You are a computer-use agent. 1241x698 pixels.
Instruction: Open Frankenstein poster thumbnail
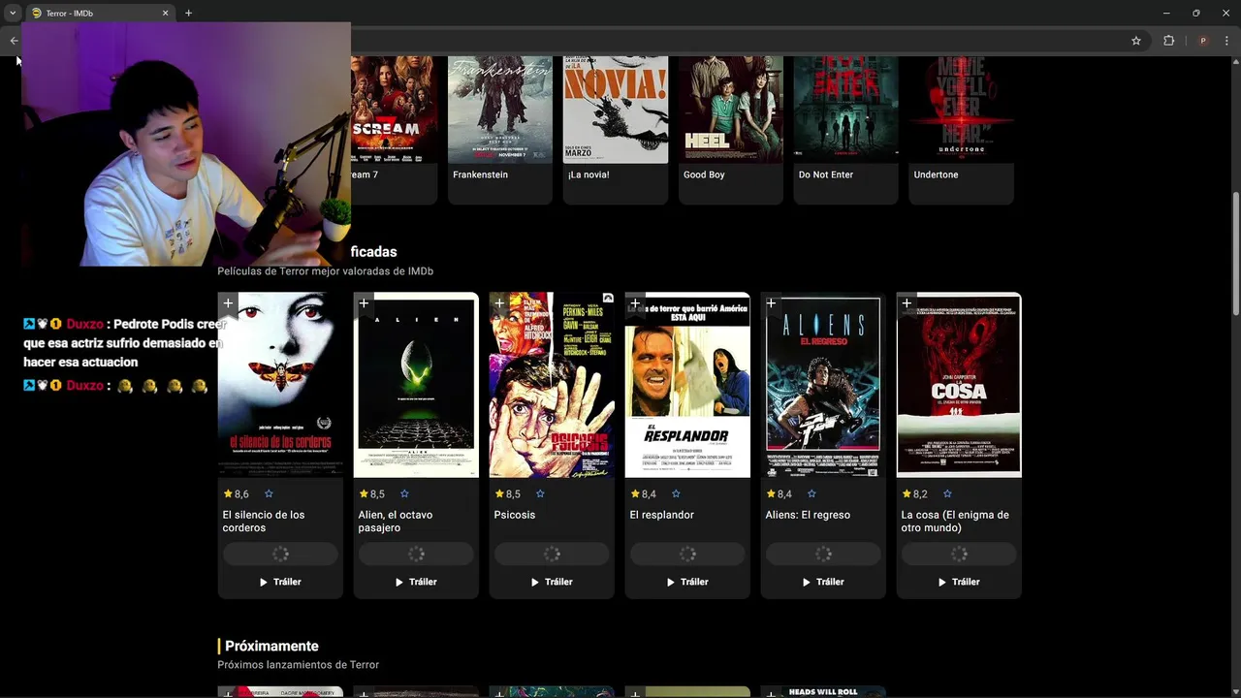click(x=500, y=110)
